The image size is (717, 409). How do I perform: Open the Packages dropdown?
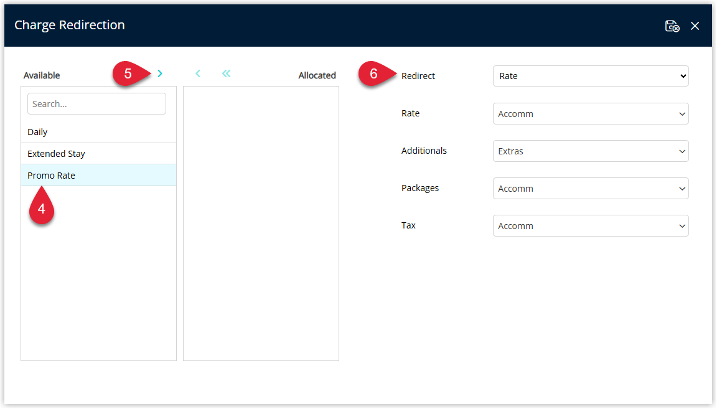coord(591,189)
